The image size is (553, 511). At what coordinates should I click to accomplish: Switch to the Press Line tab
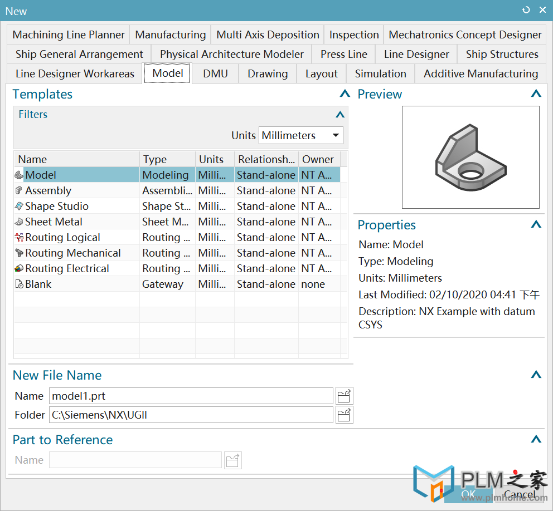pyautogui.click(x=344, y=54)
